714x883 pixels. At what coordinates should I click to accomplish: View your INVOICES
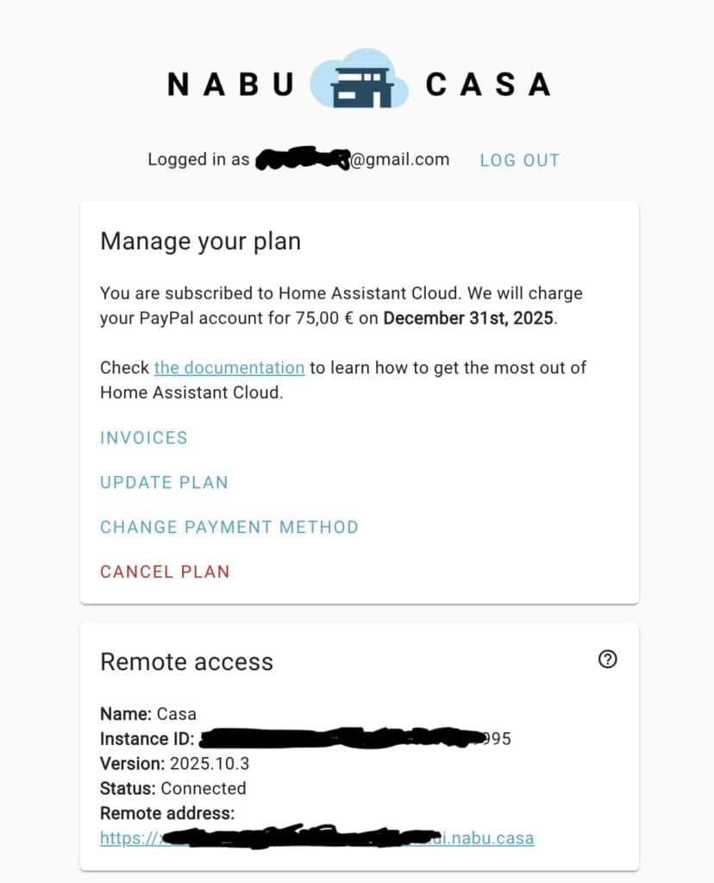pyautogui.click(x=144, y=437)
